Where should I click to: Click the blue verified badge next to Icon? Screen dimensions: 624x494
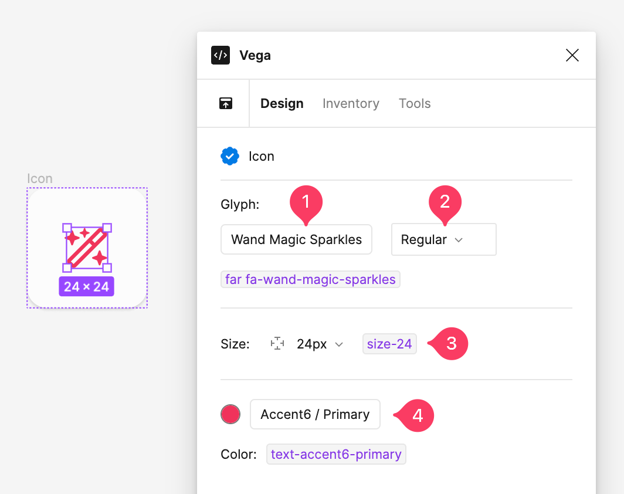coord(230,156)
